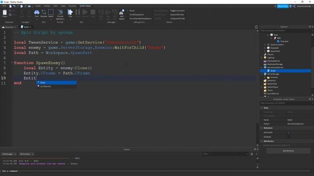Viewport: 314px width, 176px height.
Task: Click the new file icon in quick access bar
Action: click(x=10, y=6)
